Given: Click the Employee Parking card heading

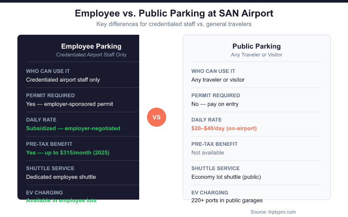Looking at the screenshot, I should click(91, 46).
